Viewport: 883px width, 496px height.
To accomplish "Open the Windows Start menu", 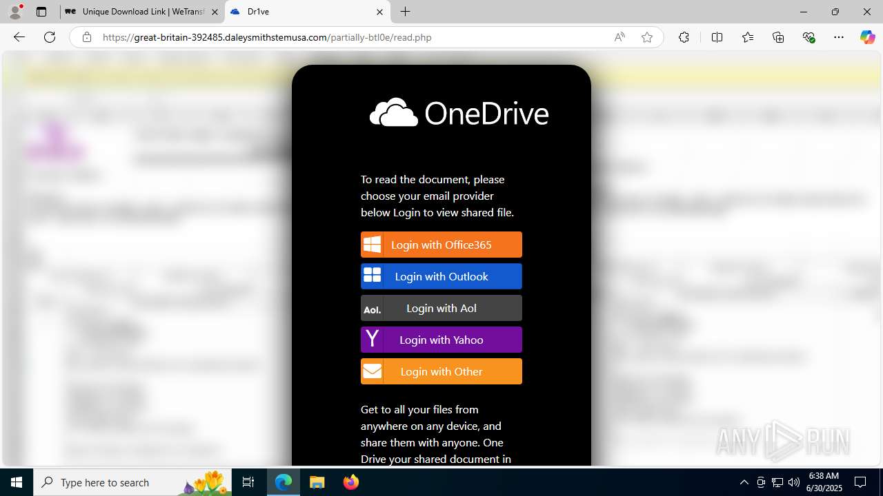I will [x=17, y=482].
